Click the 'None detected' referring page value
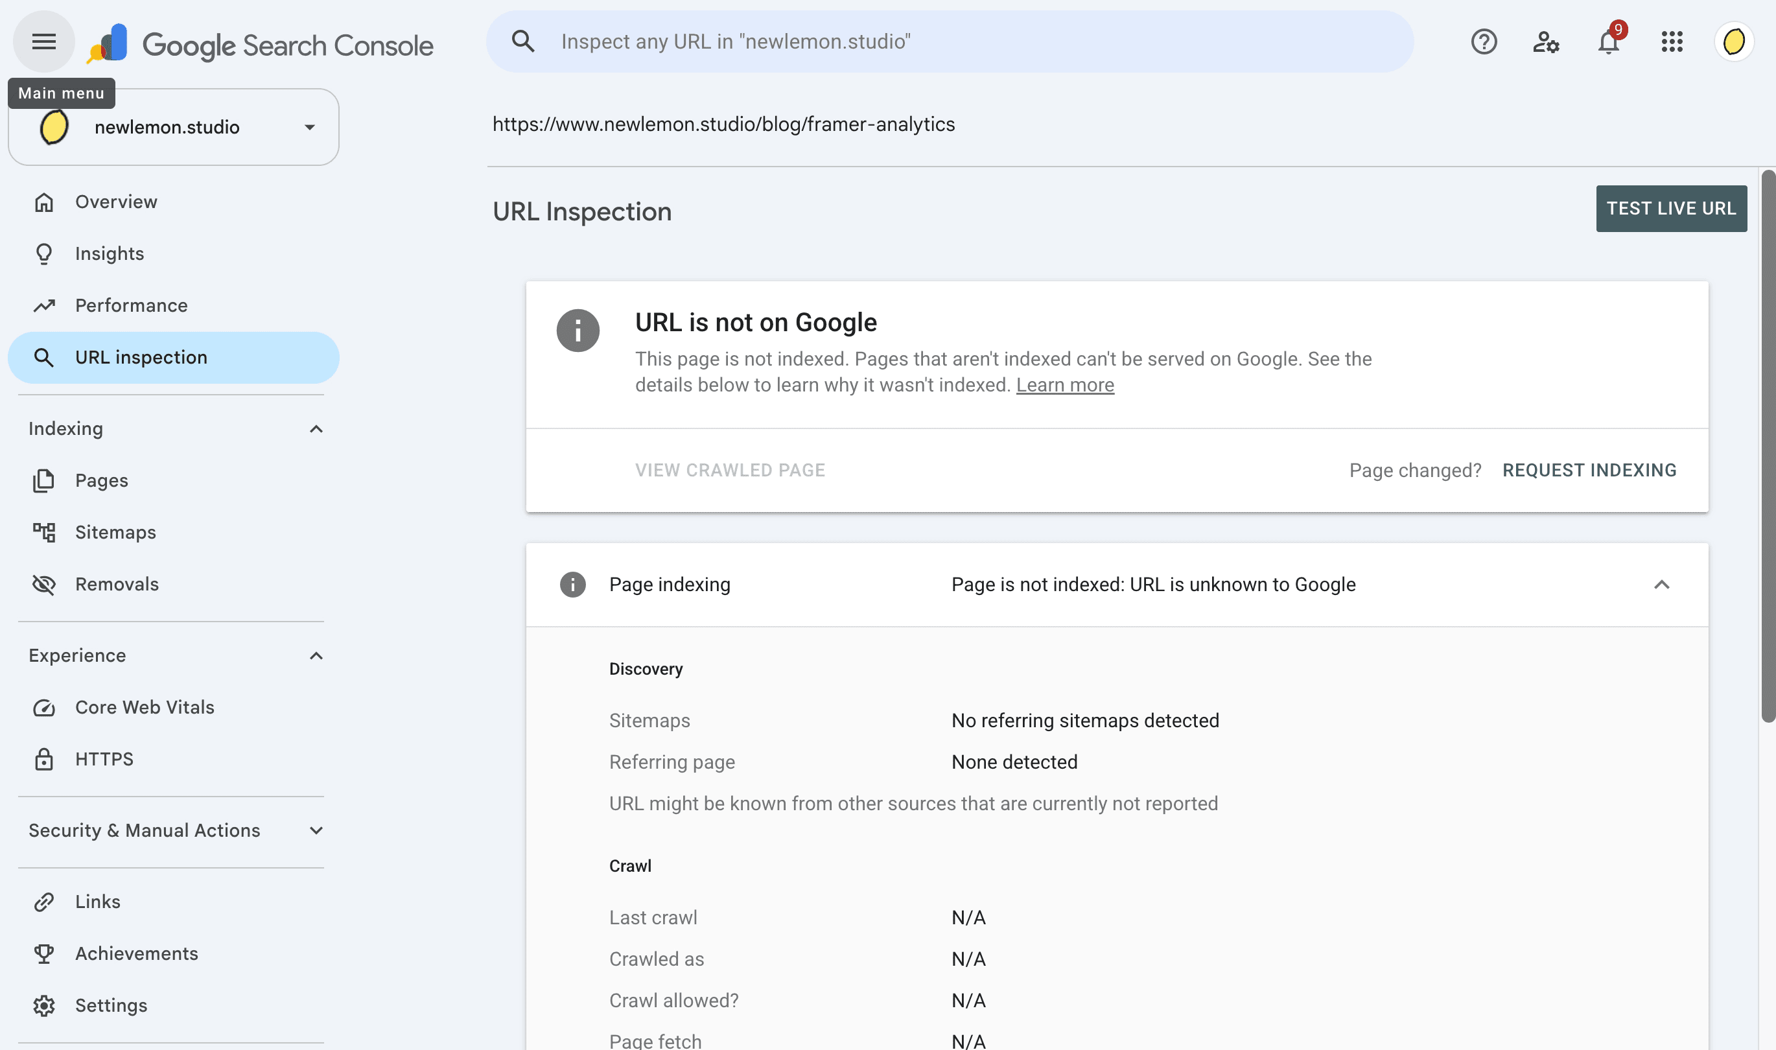This screenshot has width=1776, height=1050. coord(1014,762)
